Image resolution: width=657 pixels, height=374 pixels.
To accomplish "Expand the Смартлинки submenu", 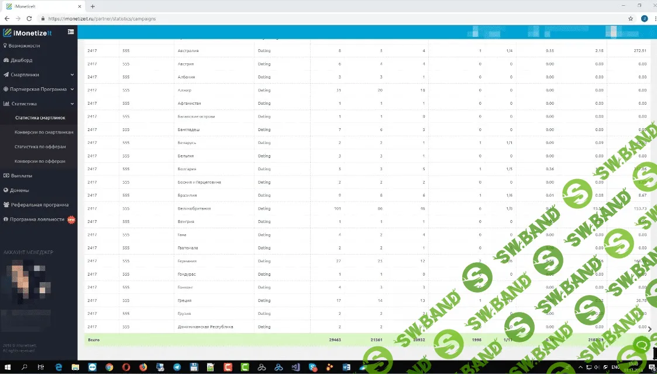I will click(x=39, y=75).
